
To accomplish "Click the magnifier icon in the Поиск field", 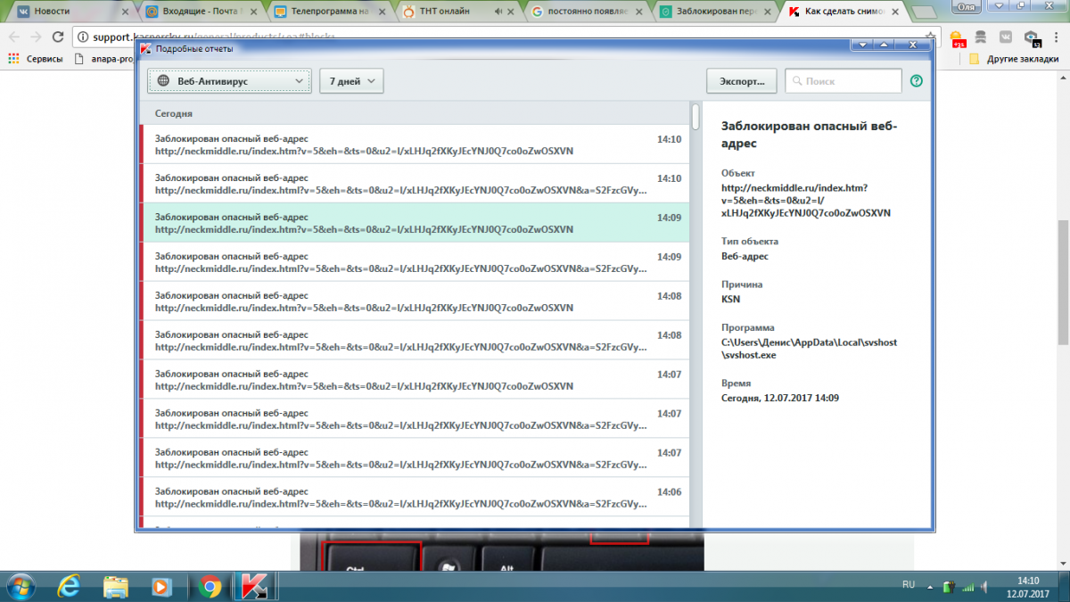I will [x=796, y=81].
